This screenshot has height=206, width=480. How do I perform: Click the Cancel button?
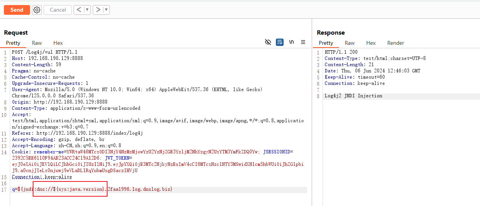coord(58,10)
